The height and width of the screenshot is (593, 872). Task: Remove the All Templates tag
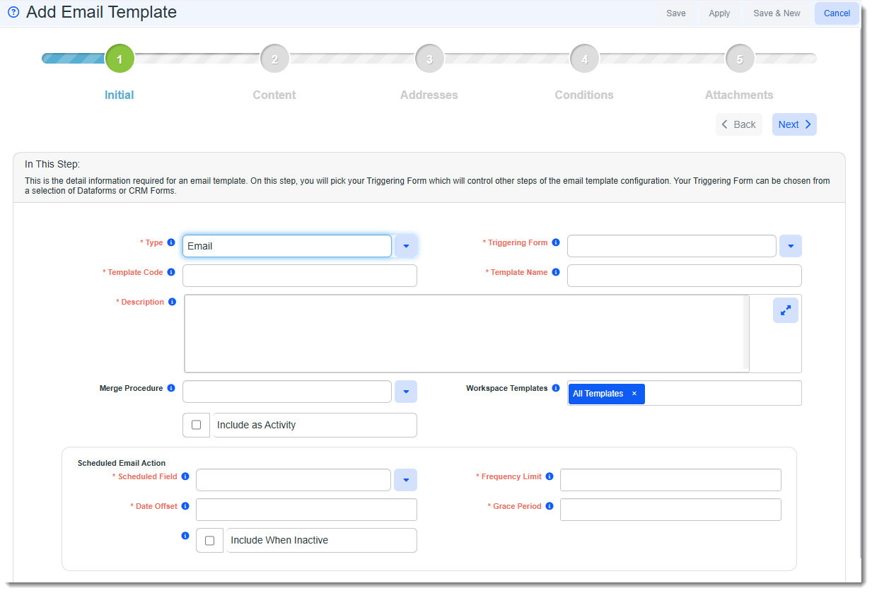click(x=634, y=394)
